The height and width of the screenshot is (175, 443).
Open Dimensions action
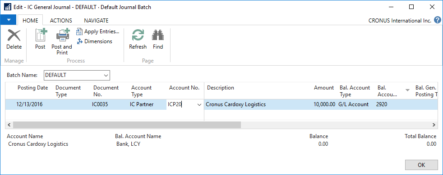point(95,41)
